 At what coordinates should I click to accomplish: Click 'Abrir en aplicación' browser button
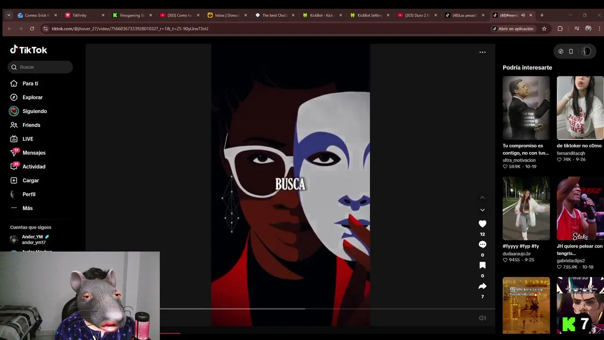click(512, 28)
